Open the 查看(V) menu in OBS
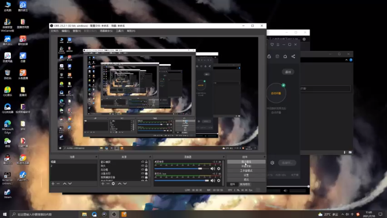387x218 pixels. 77,31
